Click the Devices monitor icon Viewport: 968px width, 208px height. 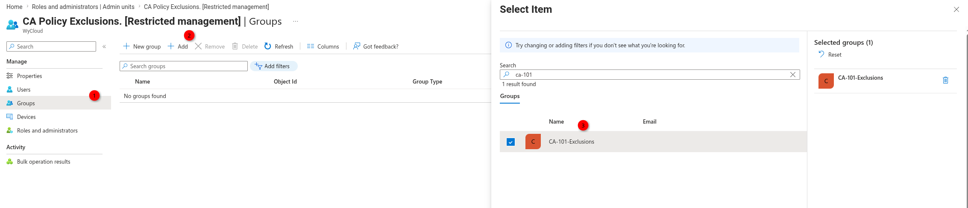[x=10, y=117]
